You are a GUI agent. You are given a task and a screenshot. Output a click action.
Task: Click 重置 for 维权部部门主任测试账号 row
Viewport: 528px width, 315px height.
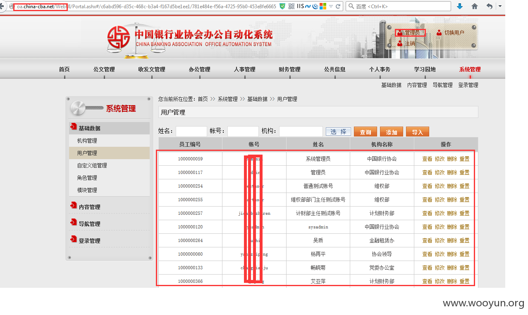click(464, 200)
